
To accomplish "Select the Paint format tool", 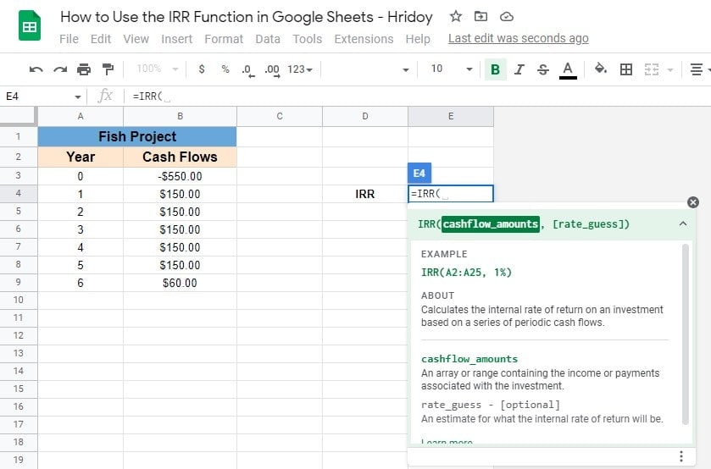I will point(108,69).
